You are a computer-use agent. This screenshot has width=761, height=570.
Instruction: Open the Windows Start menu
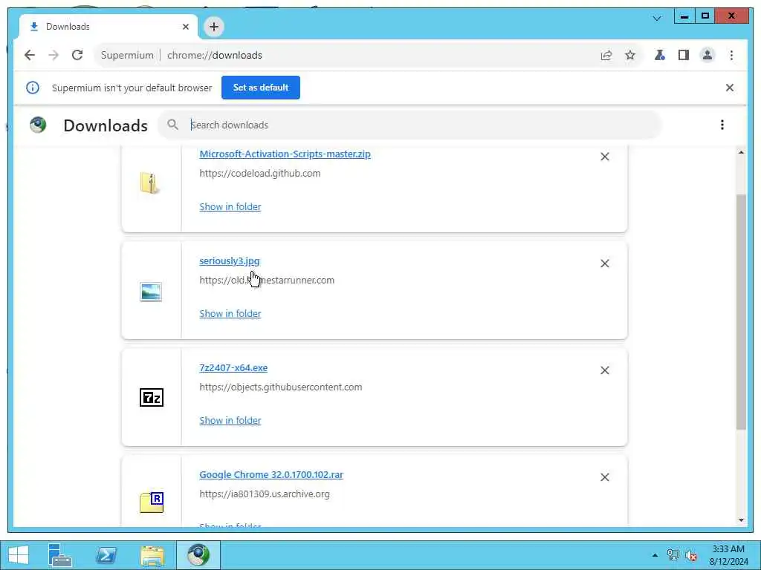click(x=19, y=555)
